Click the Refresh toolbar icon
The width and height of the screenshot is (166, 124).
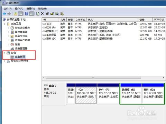pos(38,14)
